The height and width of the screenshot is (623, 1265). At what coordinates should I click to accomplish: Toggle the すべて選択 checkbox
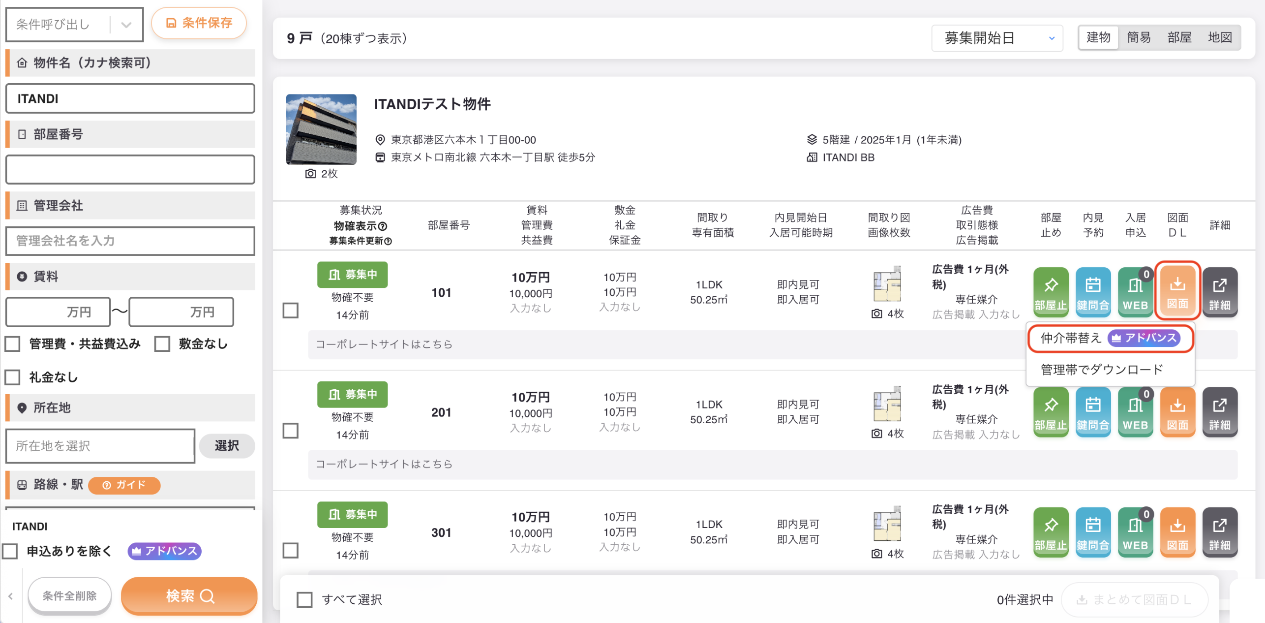click(x=304, y=599)
